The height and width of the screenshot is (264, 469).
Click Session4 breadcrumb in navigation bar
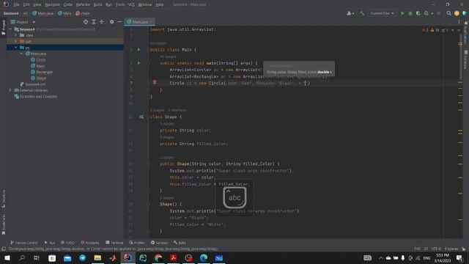click(x=11, y=13)
